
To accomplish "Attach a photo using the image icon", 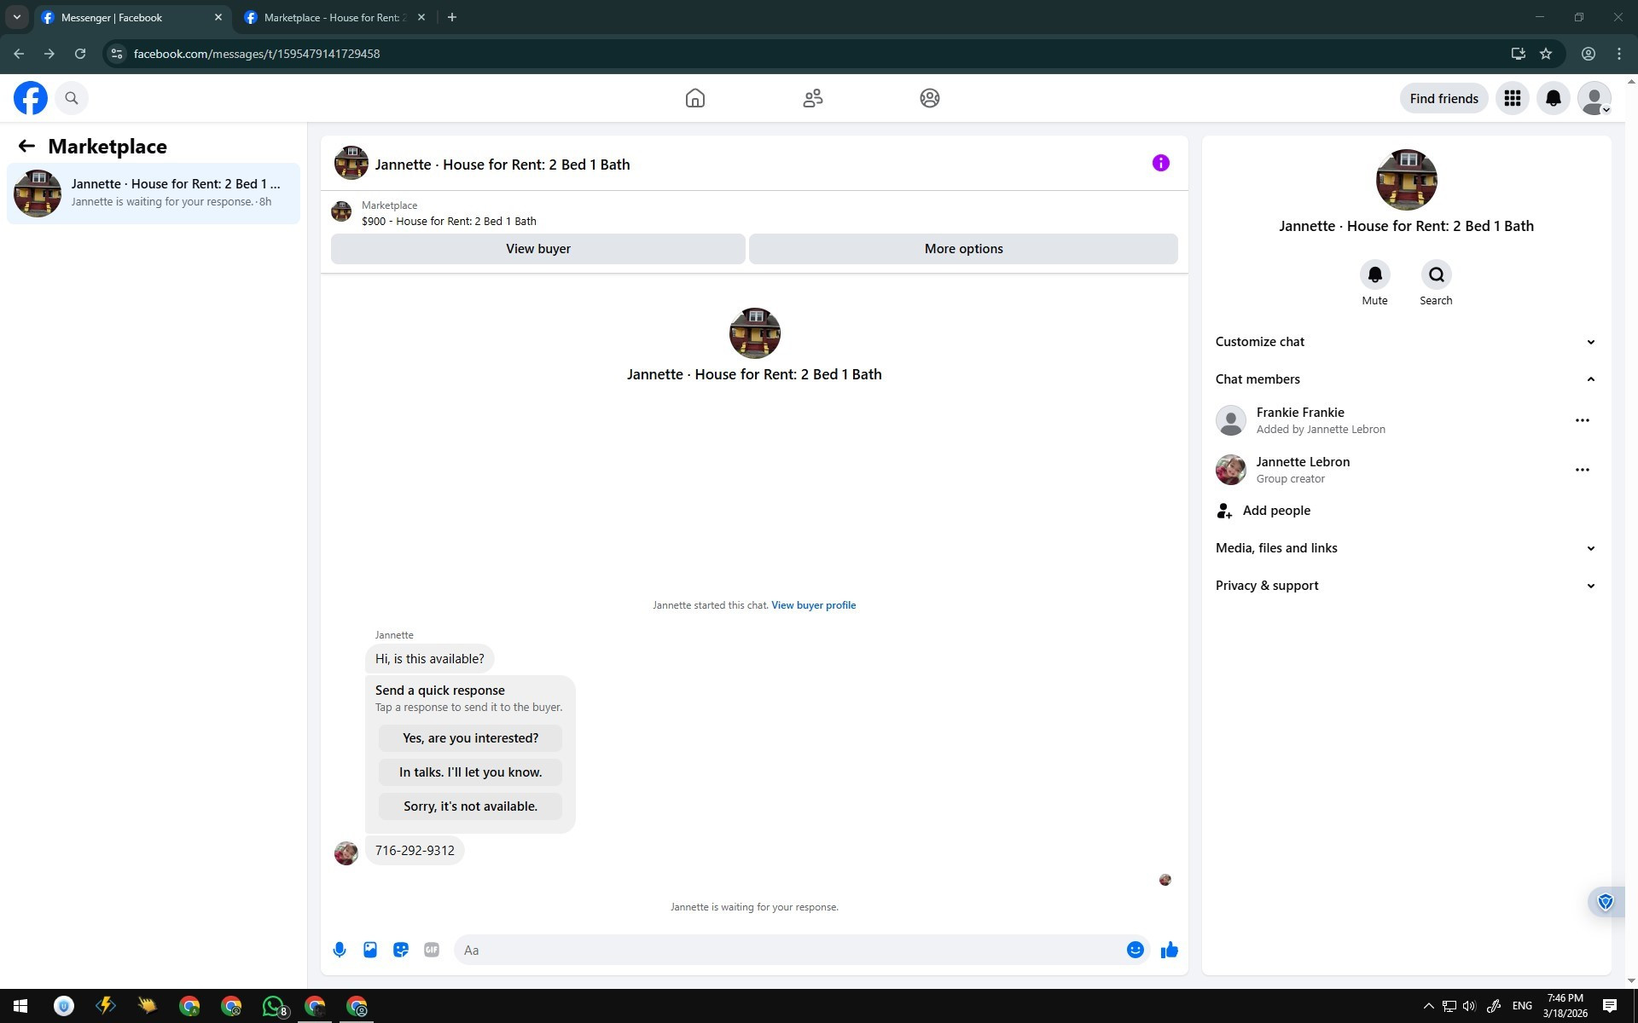I will 370,950.
